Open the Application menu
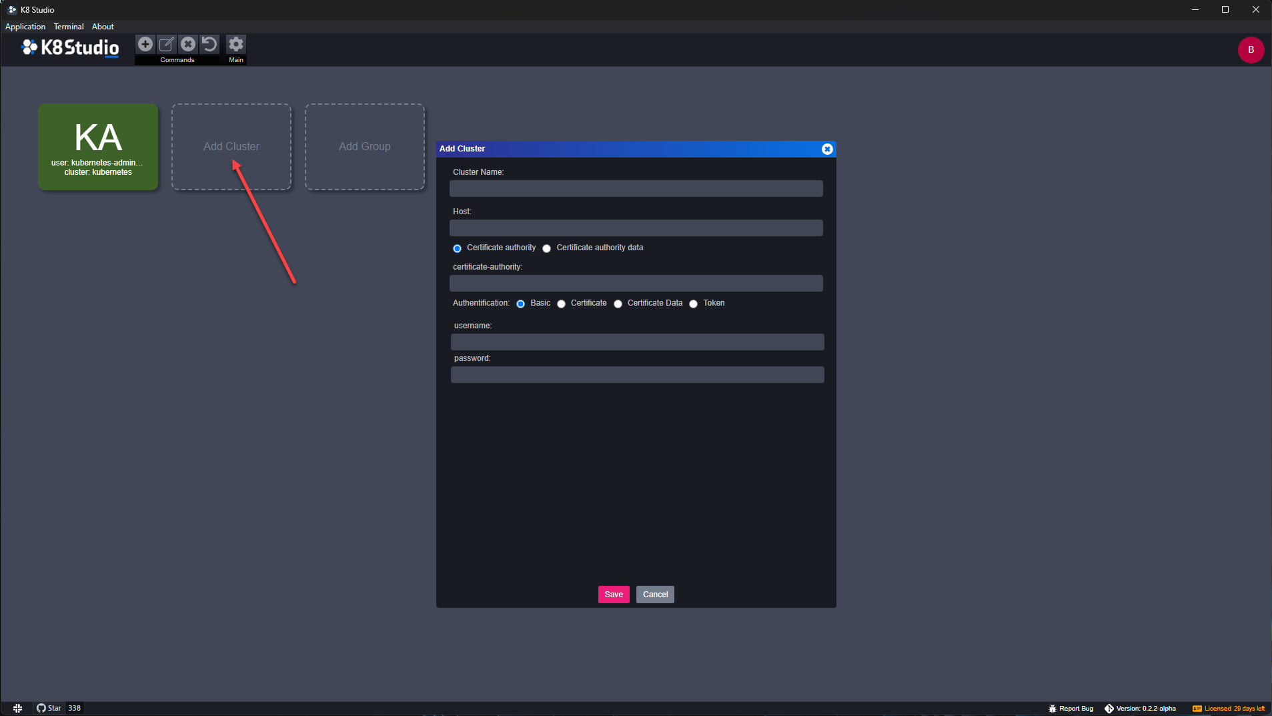The width and height of the screenshot is (1272, 716). coord(25,27)
